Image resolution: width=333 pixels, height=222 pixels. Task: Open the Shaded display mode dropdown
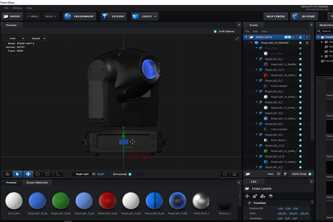[x=37, y=38]
